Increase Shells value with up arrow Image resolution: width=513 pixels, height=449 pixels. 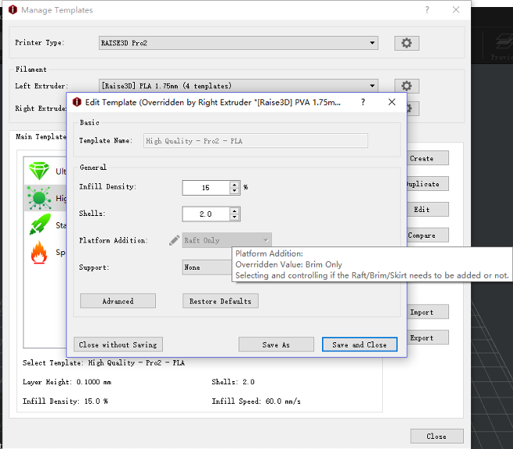(234, 211)
